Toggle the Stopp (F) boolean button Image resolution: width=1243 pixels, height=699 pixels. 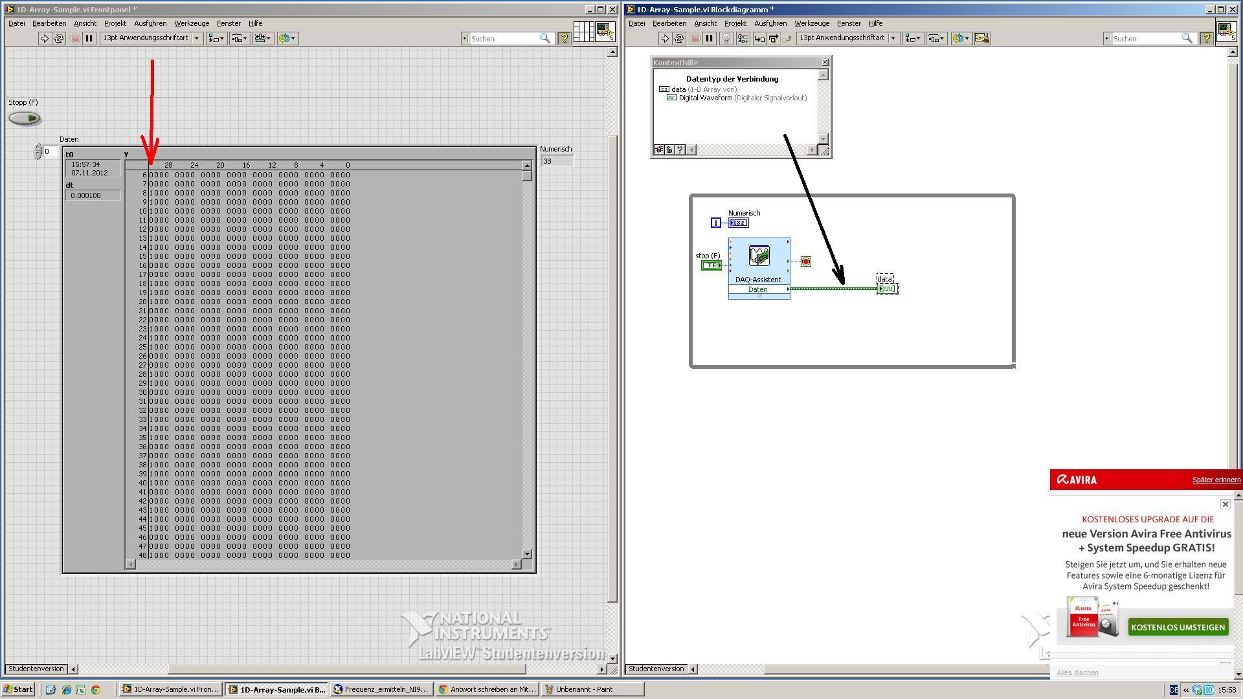[x=25, y=118]
